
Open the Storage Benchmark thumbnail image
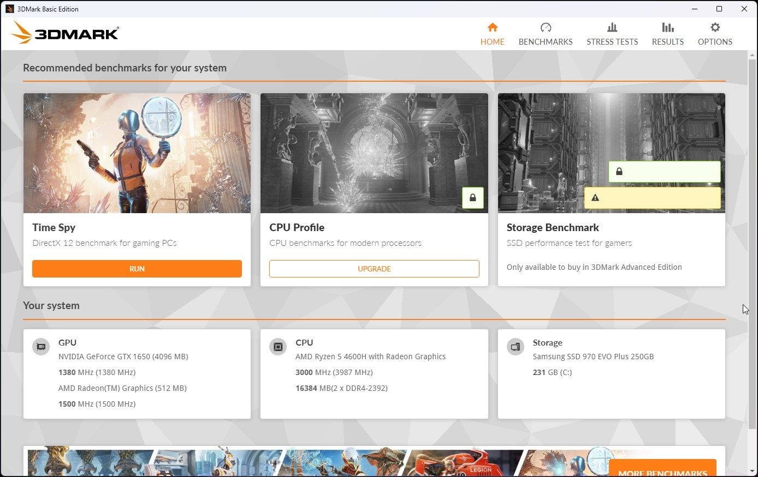(x=612, y=153)
